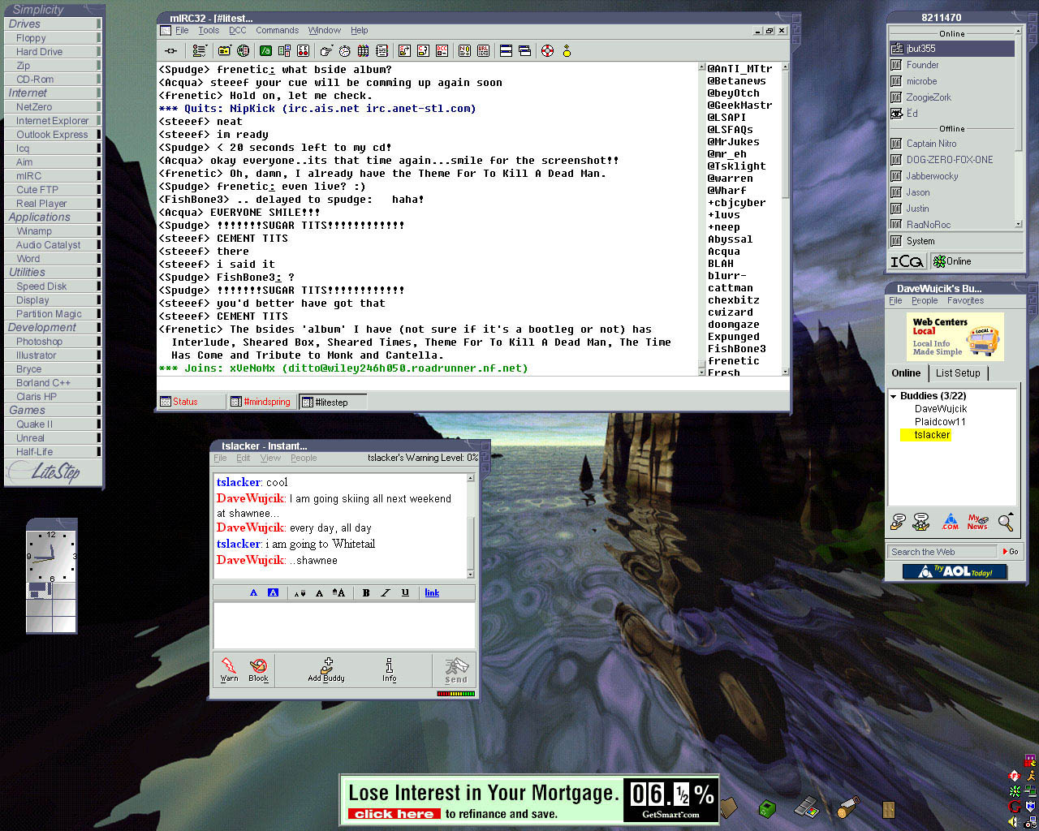
Task: Open the ICQ main menu button
Action: point(908,261)
